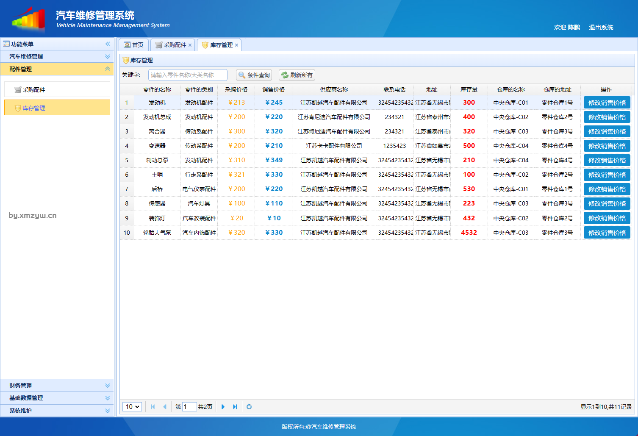Screen dimensions: 638x436
Task: Click the 零件的类别 column header
Action: [x=199, y=89]
